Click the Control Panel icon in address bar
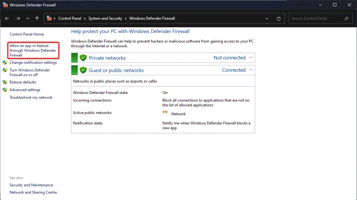This screenshot has width=357, height=200. (x=49, y=18)
